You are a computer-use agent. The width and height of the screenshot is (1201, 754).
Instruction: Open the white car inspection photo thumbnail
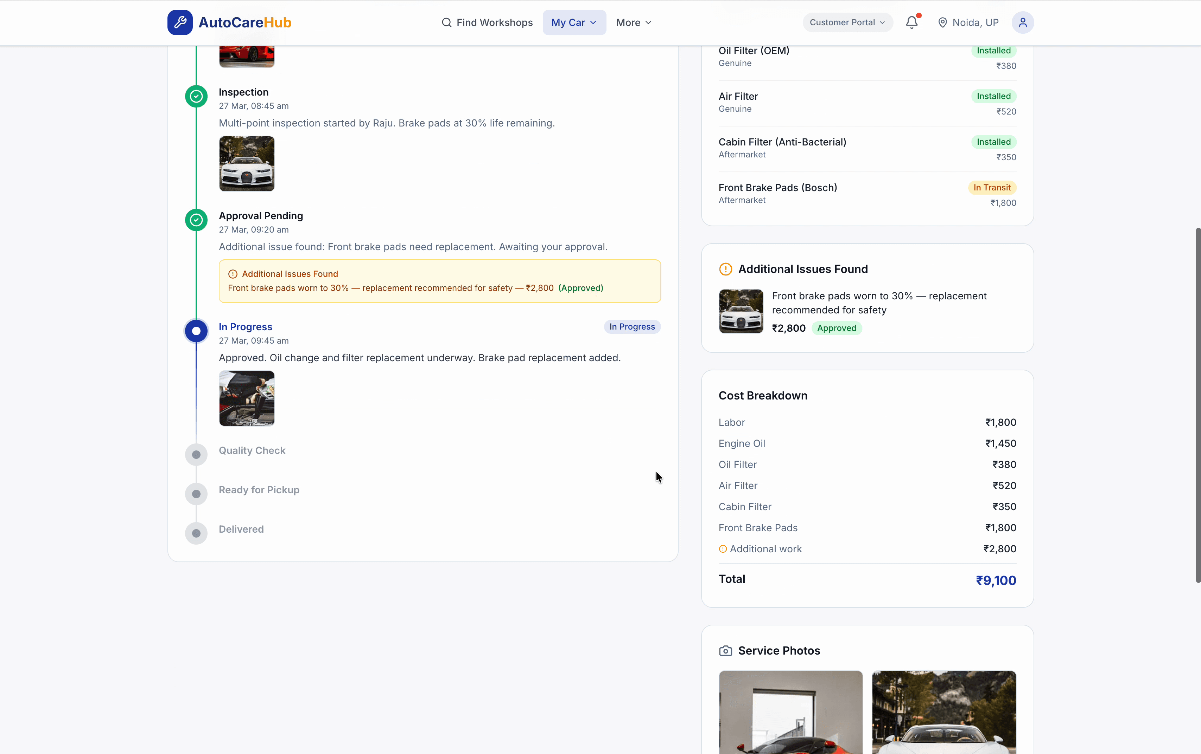(x=246, y=164)
